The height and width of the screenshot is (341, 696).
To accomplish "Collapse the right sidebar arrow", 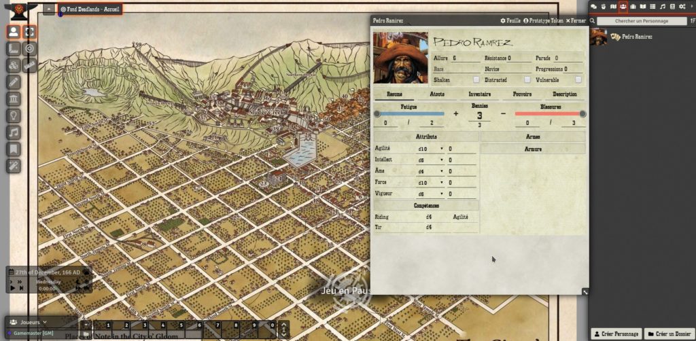I will pyautogui.click(x=692, y=6).
